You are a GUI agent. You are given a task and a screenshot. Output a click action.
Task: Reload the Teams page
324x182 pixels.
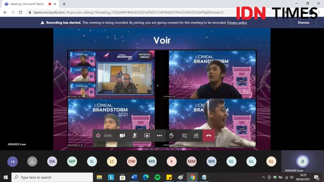(20, 12)
